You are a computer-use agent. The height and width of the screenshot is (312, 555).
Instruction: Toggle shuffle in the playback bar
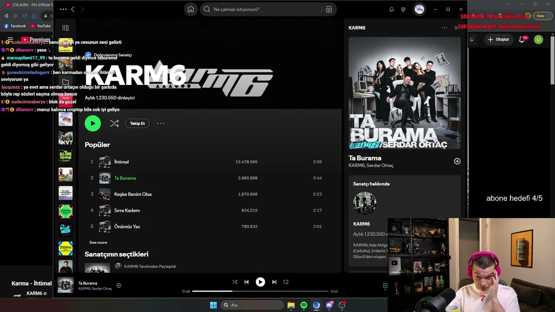coord(235,282)
